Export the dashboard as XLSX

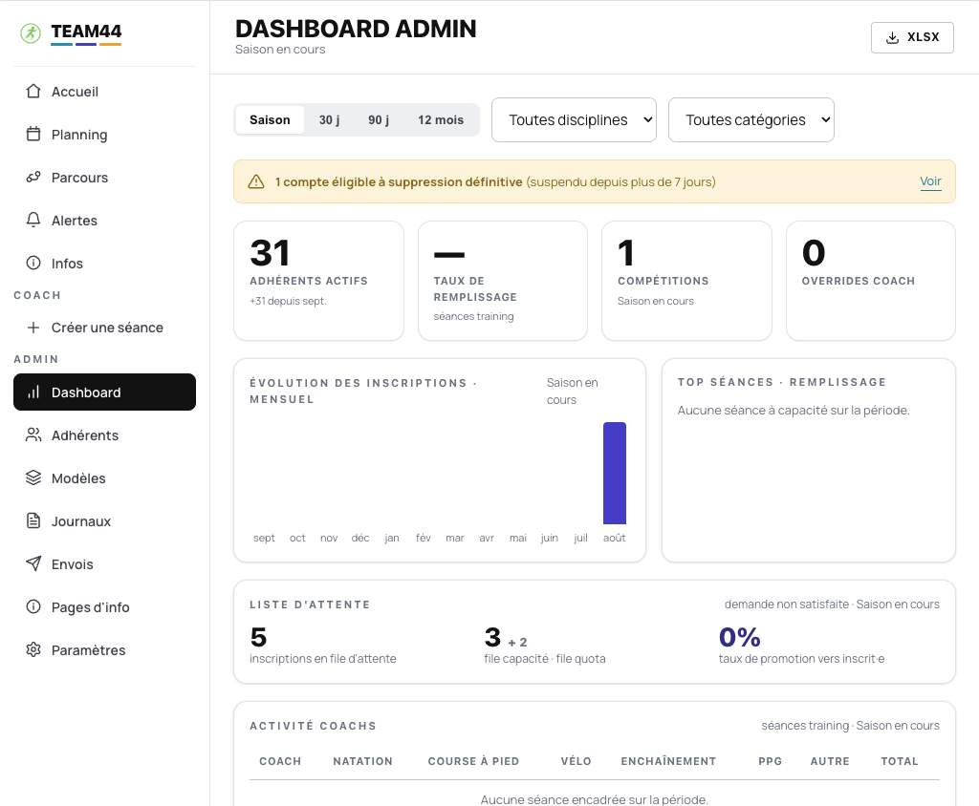coord(912,37)
